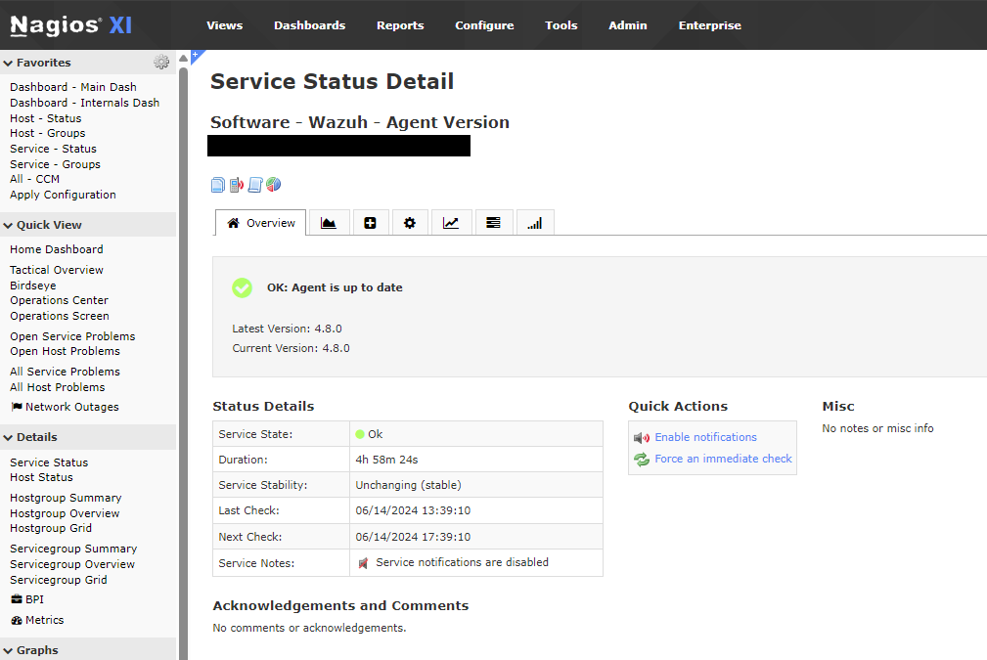The width and height of the screenshot is (987, 660).
Task: Open Host Status under Details
Action: [x=41, y=477]
